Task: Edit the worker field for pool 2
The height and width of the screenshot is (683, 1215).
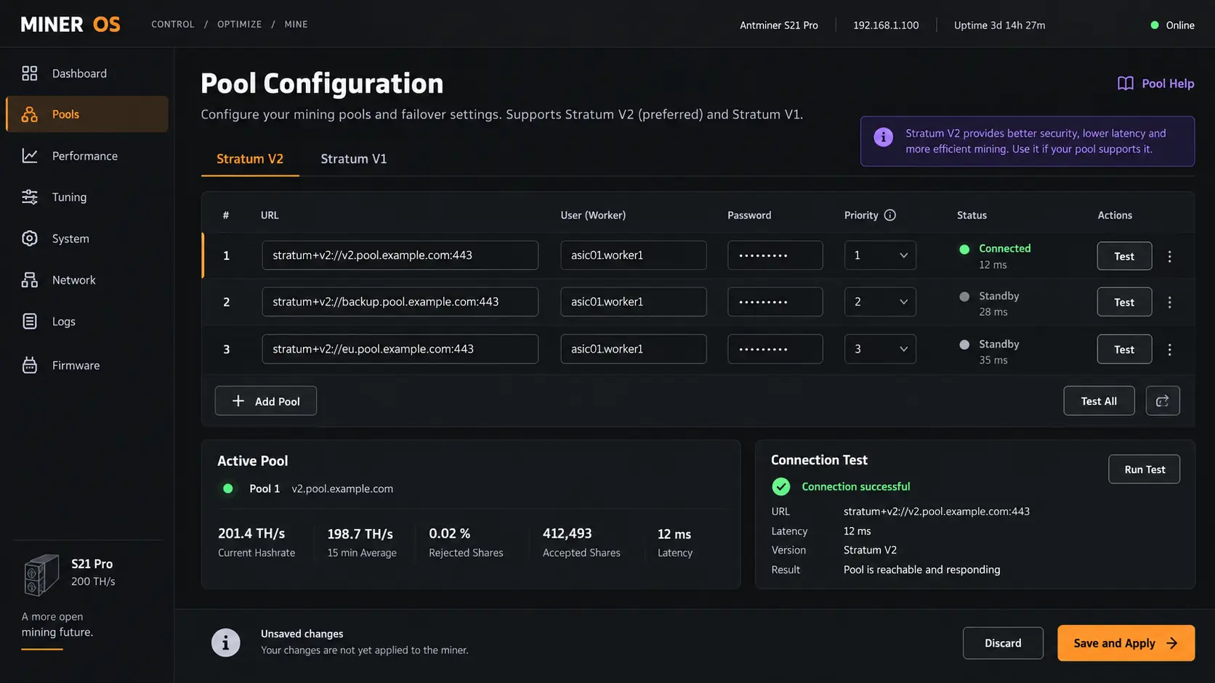Action: tap(633, 302)
